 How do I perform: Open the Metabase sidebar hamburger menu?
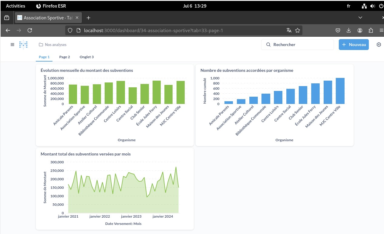[12, 45]
